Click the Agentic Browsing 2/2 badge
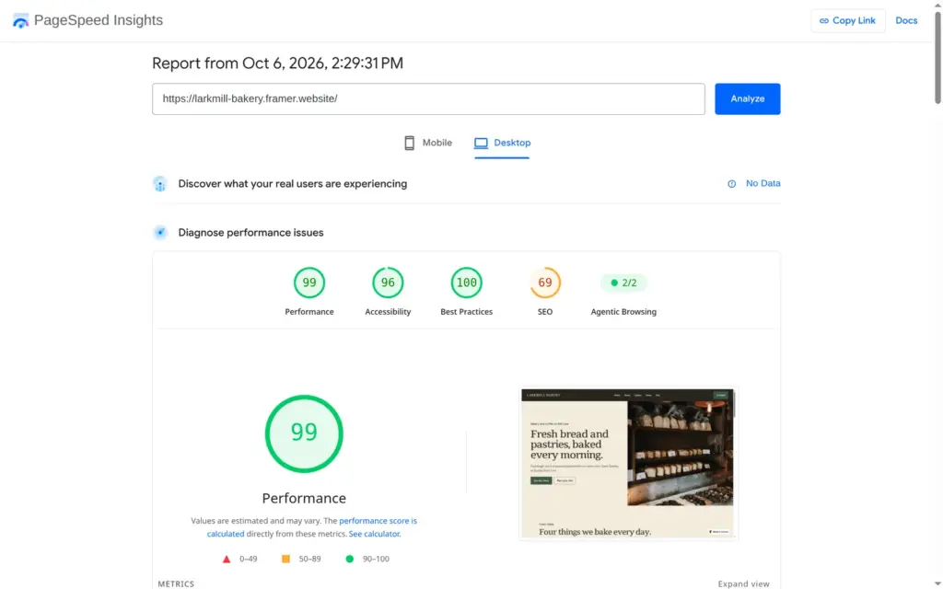943x589 pixels. point(623,283)
